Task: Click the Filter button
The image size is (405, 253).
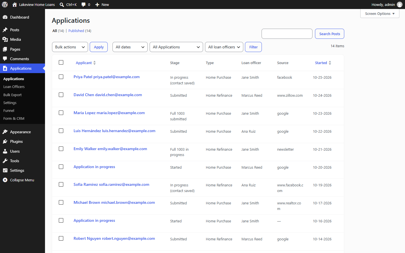Action: pos(253,47)
